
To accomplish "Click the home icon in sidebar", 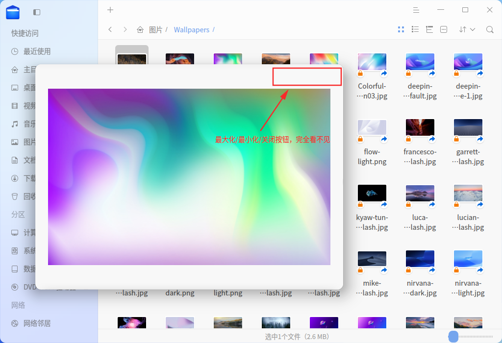I will [15, 70].
